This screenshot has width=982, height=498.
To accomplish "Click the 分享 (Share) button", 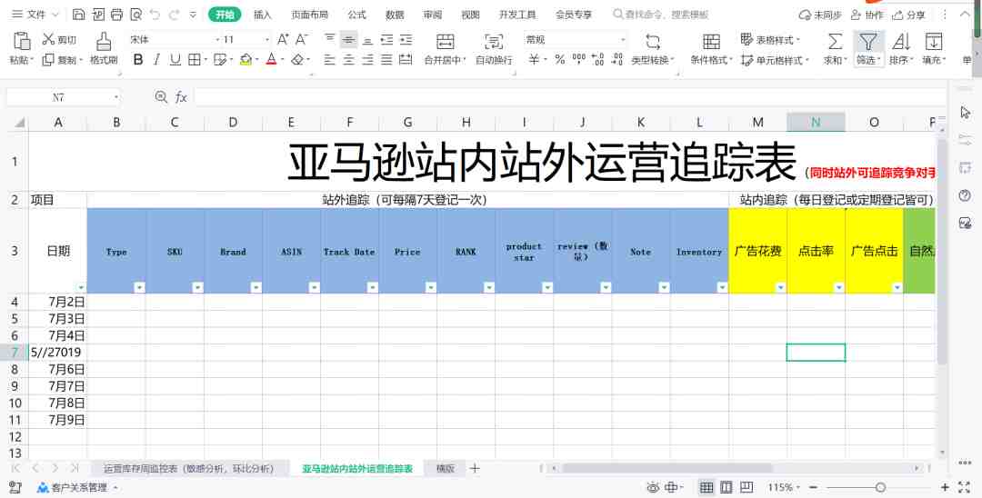I will tap(909, 15).
